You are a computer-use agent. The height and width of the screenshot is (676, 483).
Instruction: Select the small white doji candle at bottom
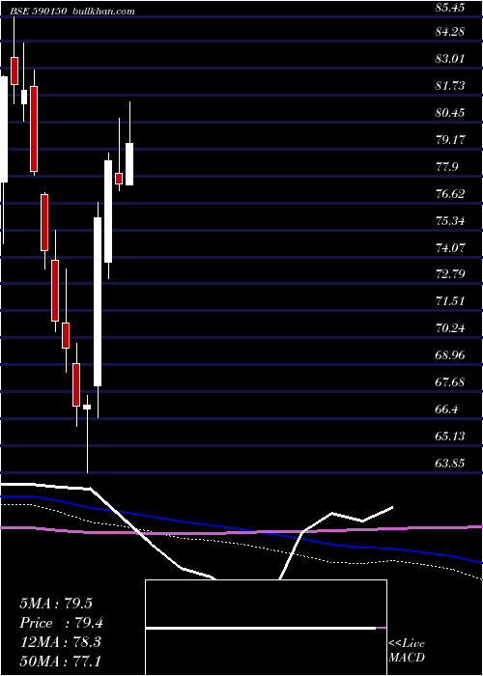click(87, 407)
